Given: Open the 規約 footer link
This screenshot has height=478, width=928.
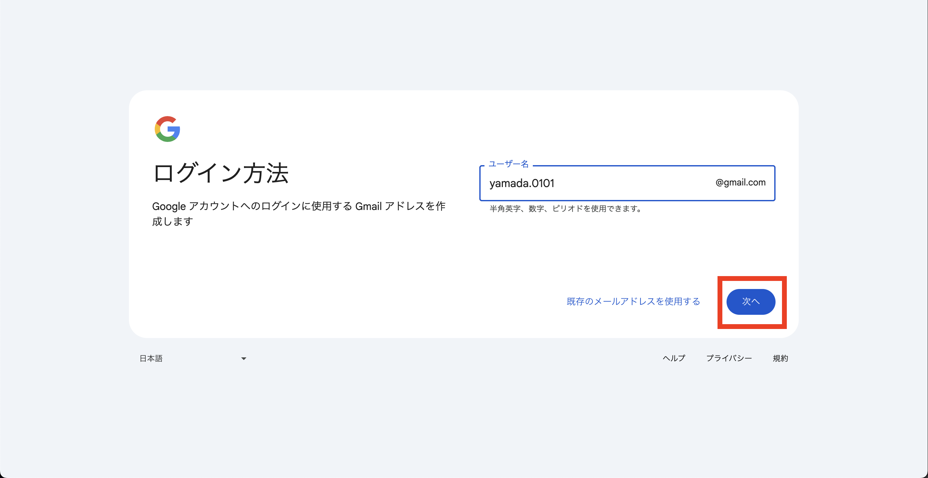Looking at the screenshot, I should pos(780,358).
